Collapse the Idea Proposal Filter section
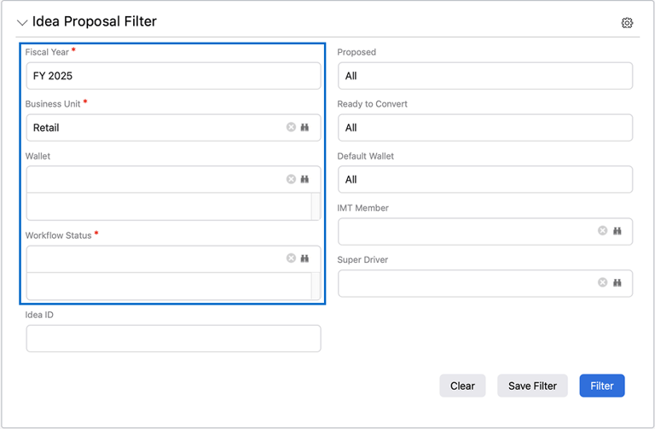Screen dimensions: 655x429 click(x=22, y=23)
